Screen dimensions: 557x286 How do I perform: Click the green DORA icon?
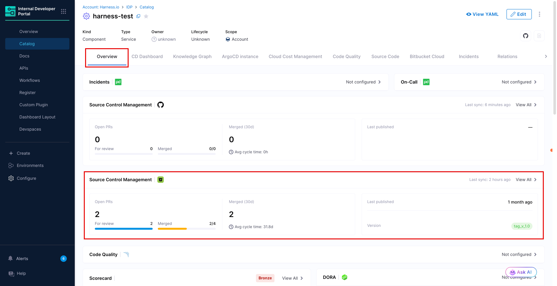(x=345, y=277)
